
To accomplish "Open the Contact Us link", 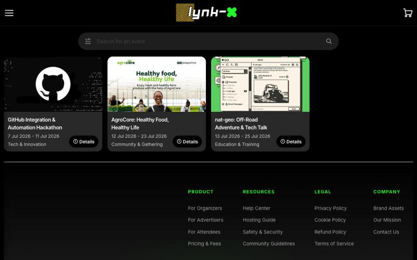I will (386, 232).
